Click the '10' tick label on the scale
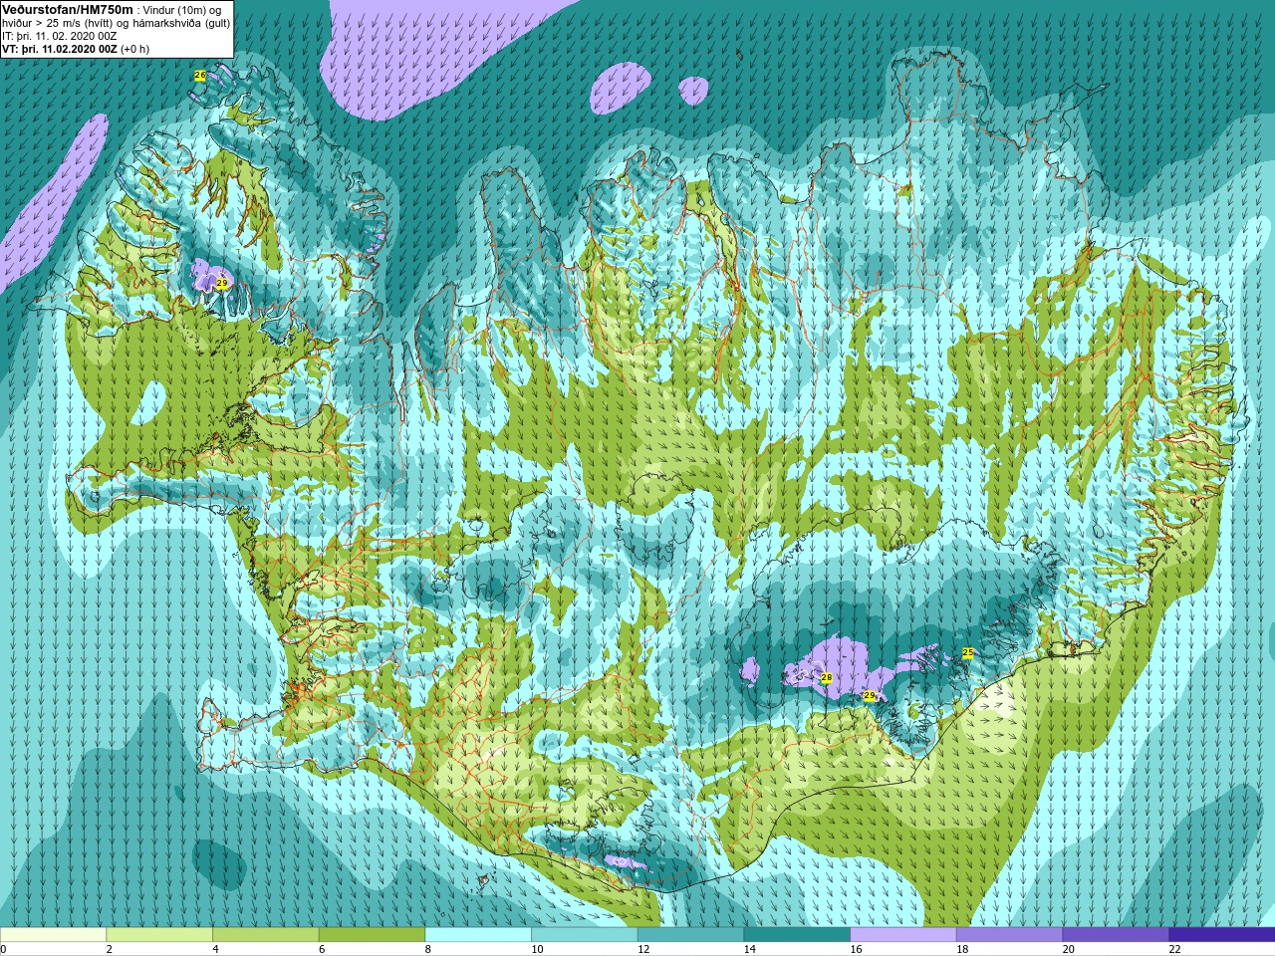This screenshot has height=956, width=1275. click(x=537, y=949)
